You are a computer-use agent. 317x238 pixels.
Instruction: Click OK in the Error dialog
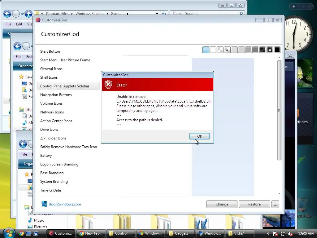[200, 136]
